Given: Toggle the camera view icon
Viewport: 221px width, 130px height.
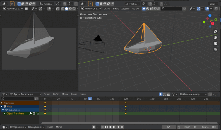Looking at the screenshot, I should (x=215, y=44).
